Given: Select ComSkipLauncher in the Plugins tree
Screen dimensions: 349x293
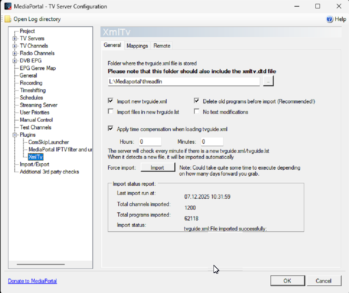Looking at the screenshot, I should pos(49,142).
